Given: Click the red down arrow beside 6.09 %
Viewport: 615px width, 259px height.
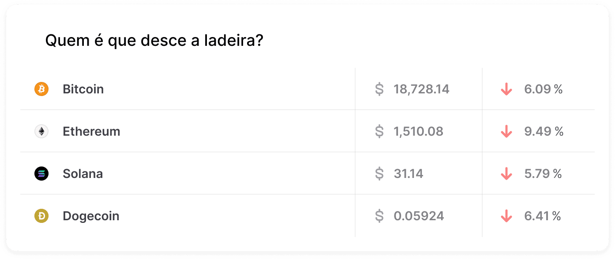Looking at the screenshot, I should coord(506,89).
